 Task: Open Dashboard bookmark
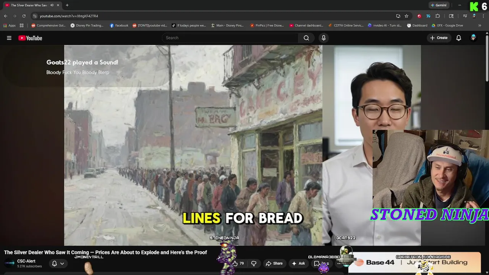tap(417, 26)
